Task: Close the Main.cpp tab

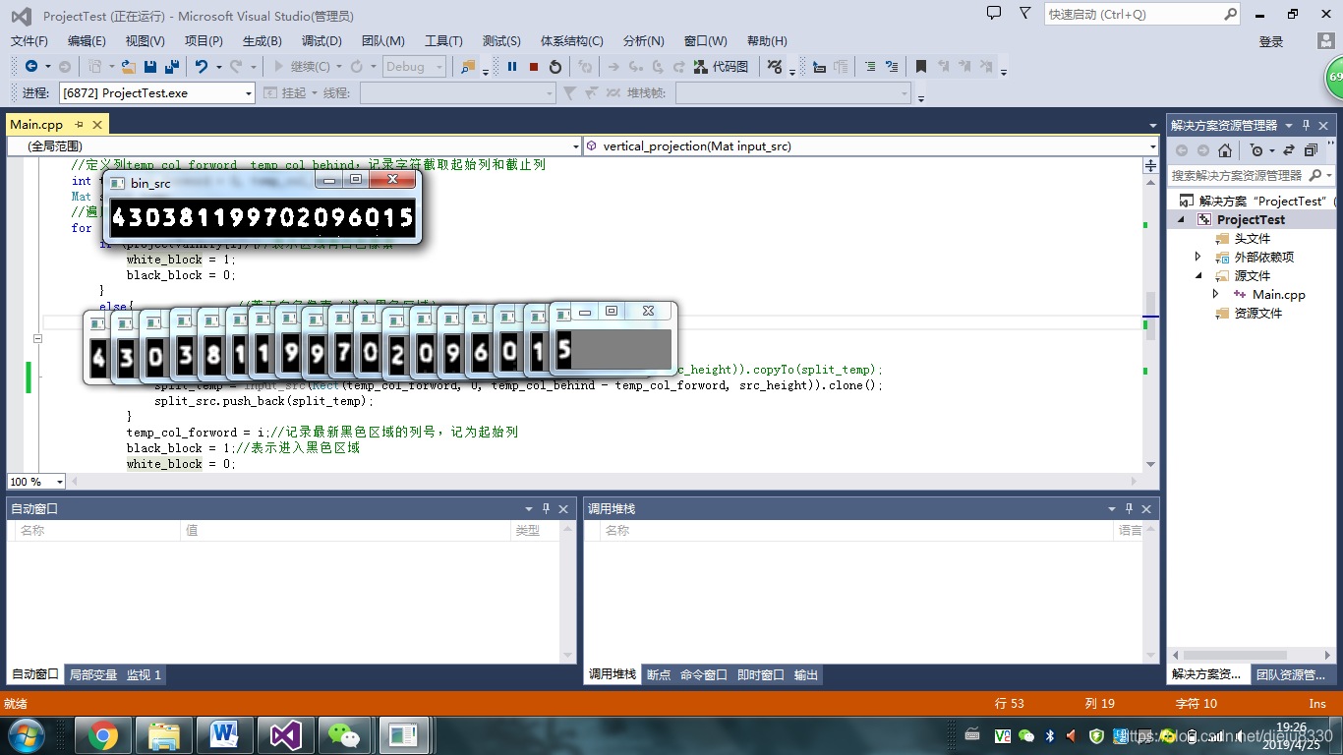Action: pos(96,125)
